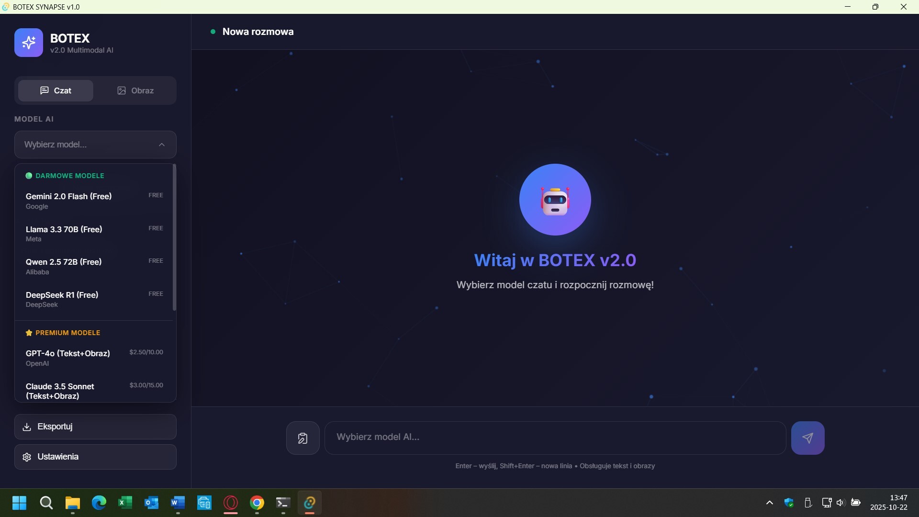The image size is (919, 517).
Task: Open Ustawienia settings button
Action: click(95, 457)
